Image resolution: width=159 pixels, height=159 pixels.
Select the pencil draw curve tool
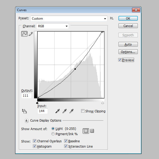coord(31,34)
